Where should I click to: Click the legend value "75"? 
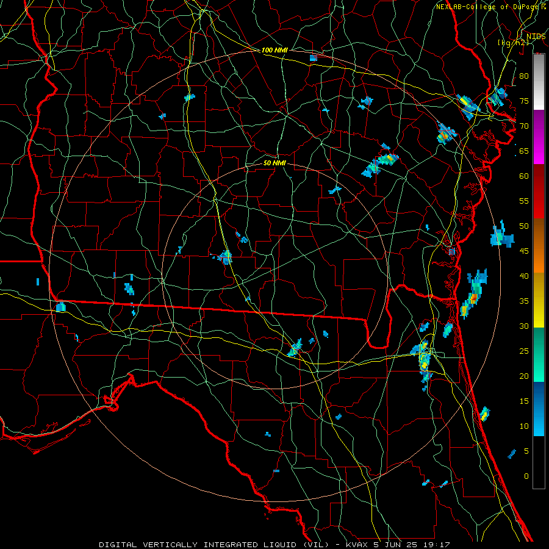pyautogui.click(x=524, y=101)
